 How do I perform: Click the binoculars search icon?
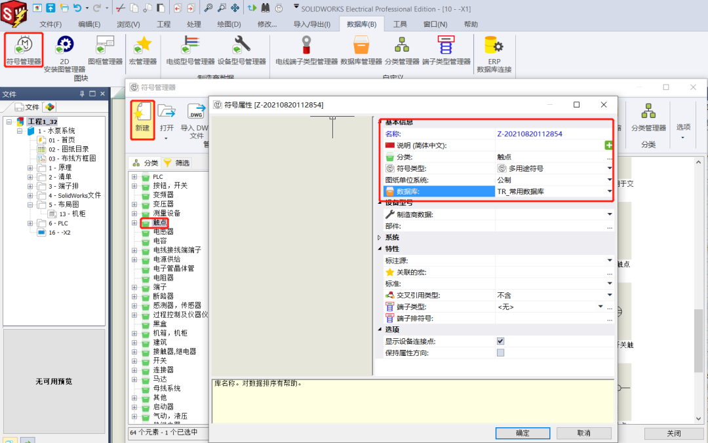[x=265, y=8]
